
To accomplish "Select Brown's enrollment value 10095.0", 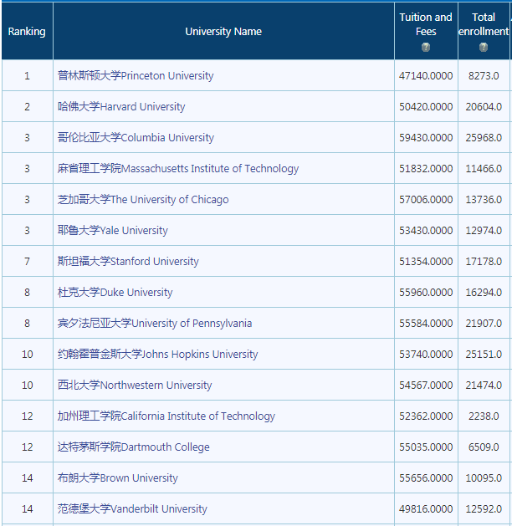I will point(484,477).
